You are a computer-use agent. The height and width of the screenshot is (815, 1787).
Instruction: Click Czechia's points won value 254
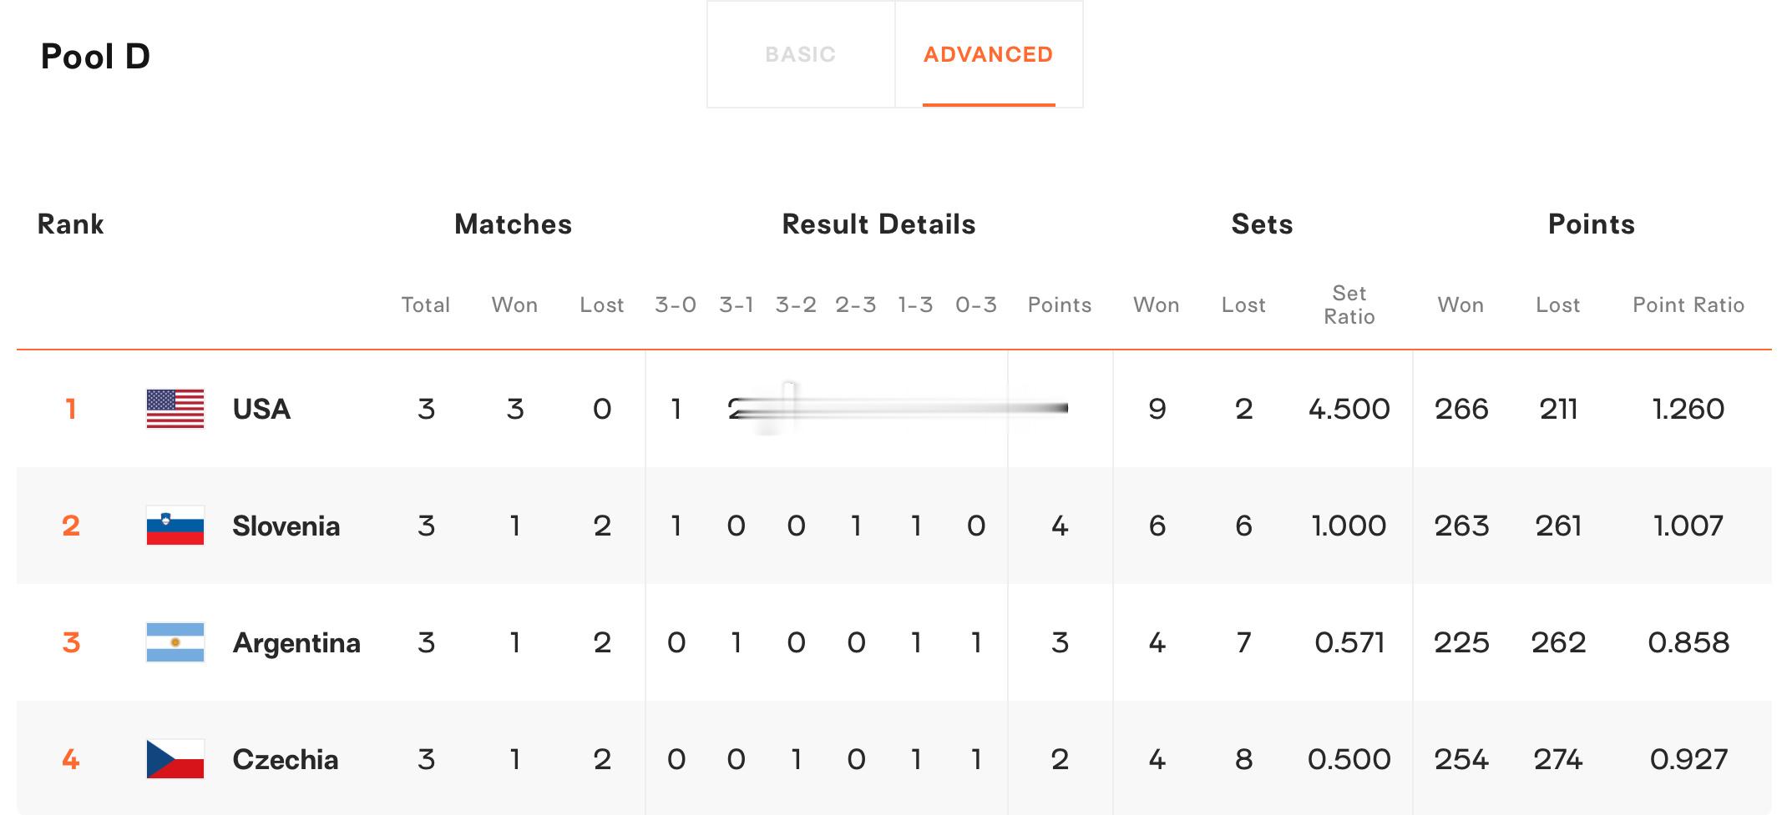point(1461,759)
